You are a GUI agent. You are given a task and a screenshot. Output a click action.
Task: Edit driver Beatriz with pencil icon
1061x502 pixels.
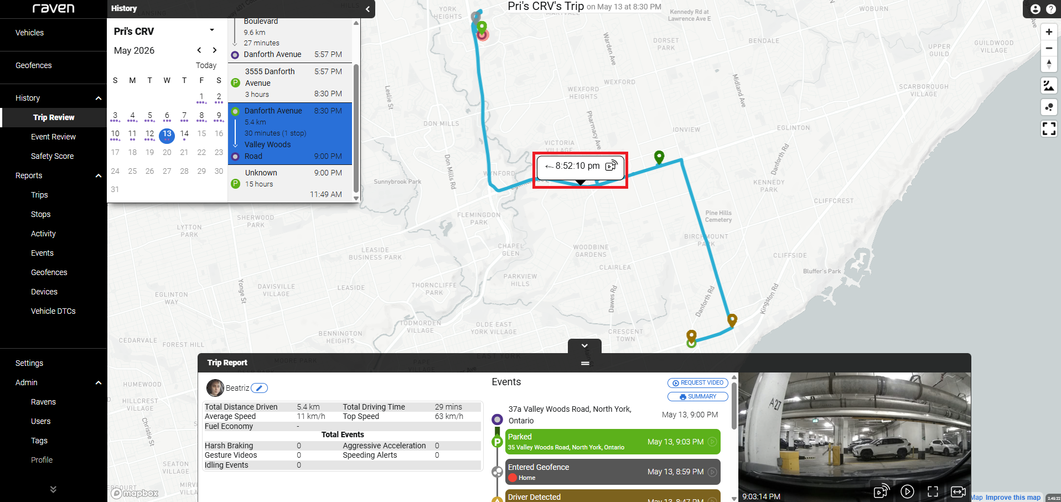click(259, 388)
